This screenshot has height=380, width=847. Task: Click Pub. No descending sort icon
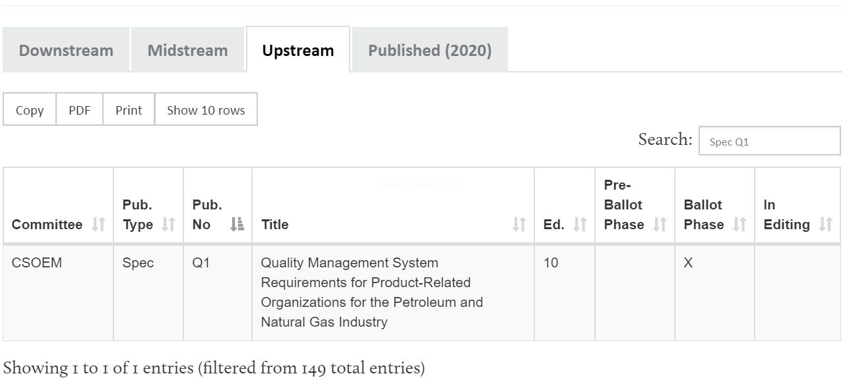tap(237, 225)
